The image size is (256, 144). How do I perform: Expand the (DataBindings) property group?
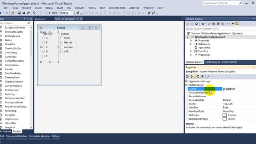[186, 85]
